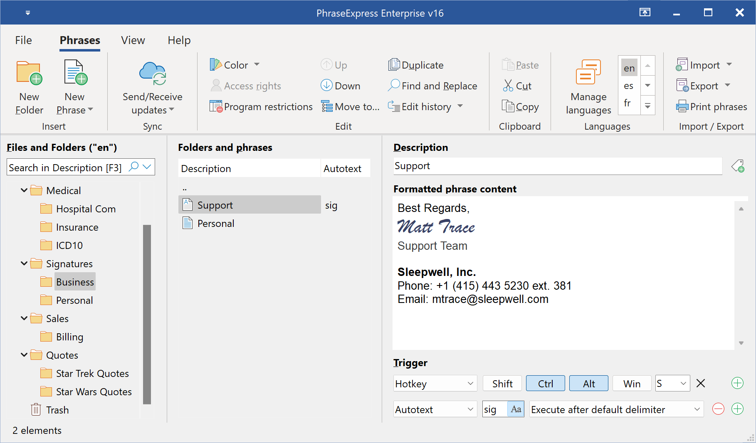The height and width of the screenshot is (443, 756).
Task: Click the Import icon
Action: pos(682,65)
